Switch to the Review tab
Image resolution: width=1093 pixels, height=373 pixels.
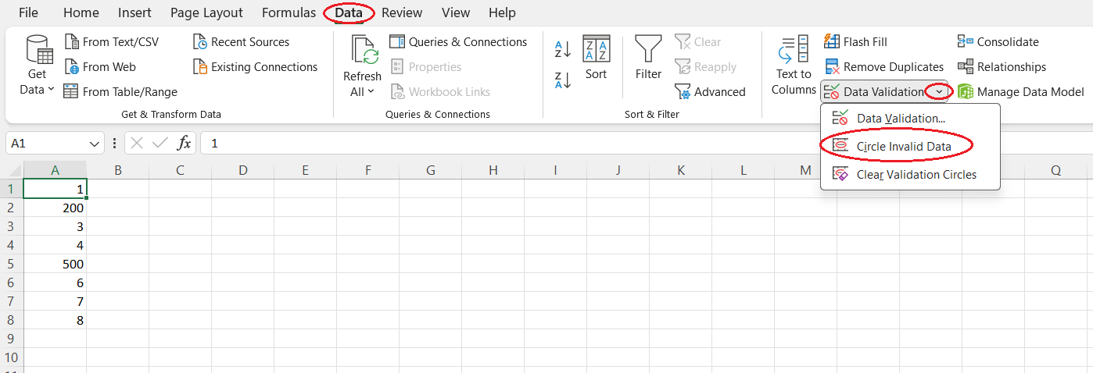pos(402,12)
